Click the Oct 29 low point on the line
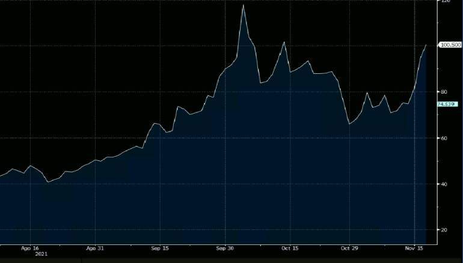463x263 pixels. pos(349,124)
